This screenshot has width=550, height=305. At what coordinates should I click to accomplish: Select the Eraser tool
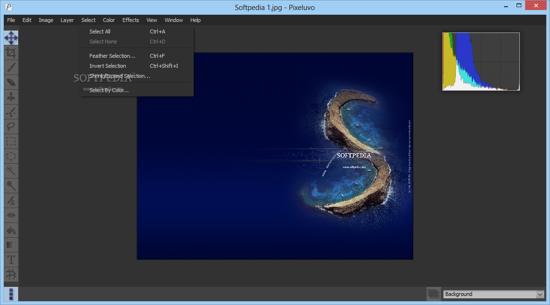(11, 82)
